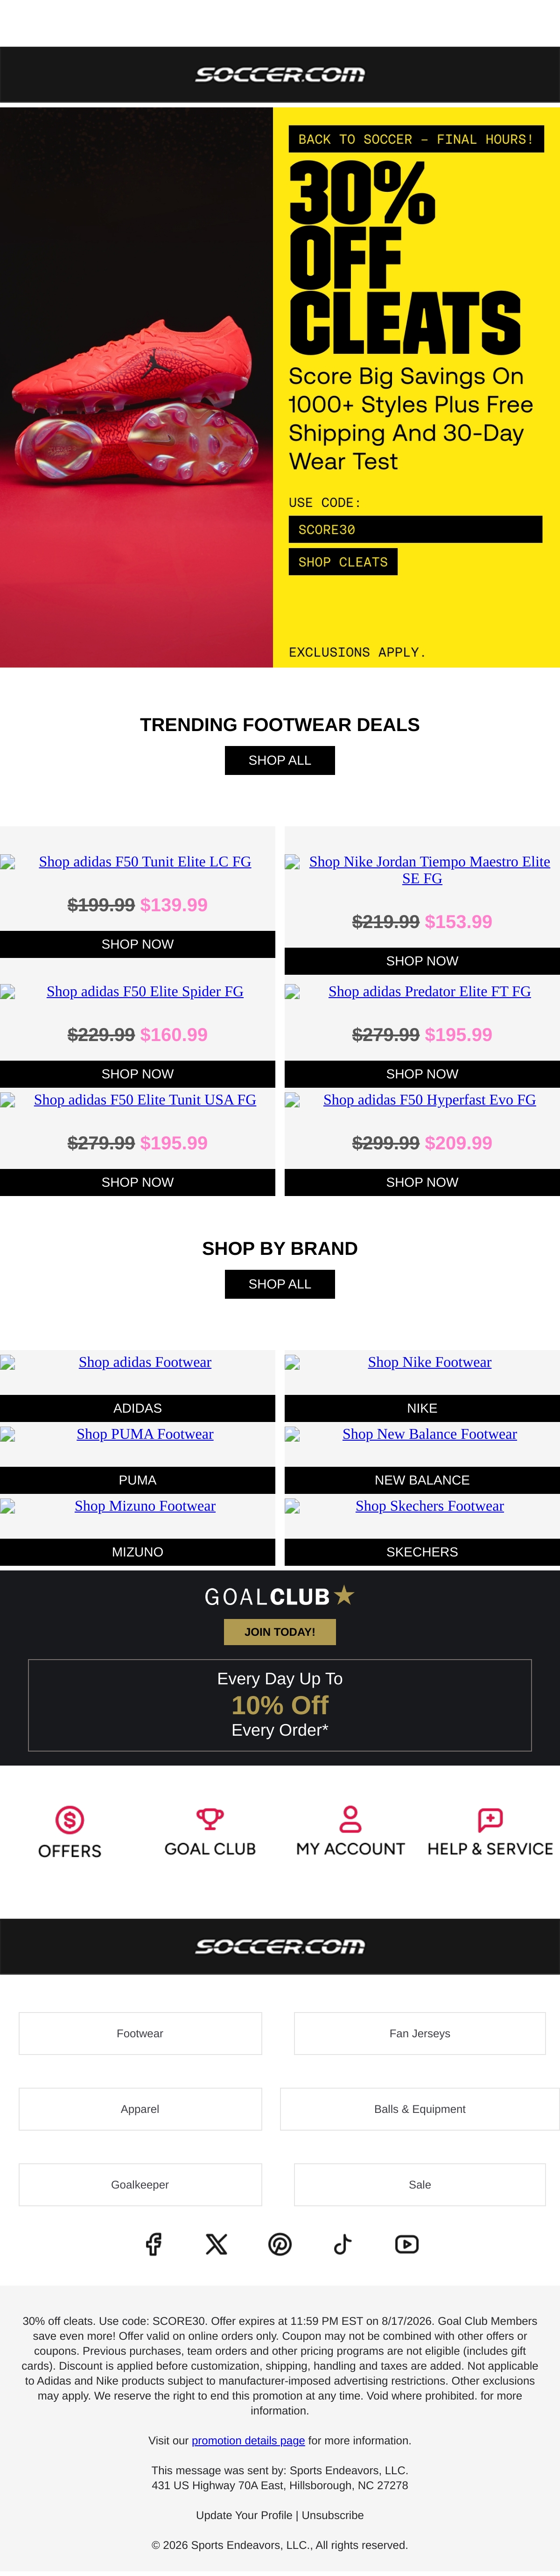Click the NIKE brand button

(422, 1408)
